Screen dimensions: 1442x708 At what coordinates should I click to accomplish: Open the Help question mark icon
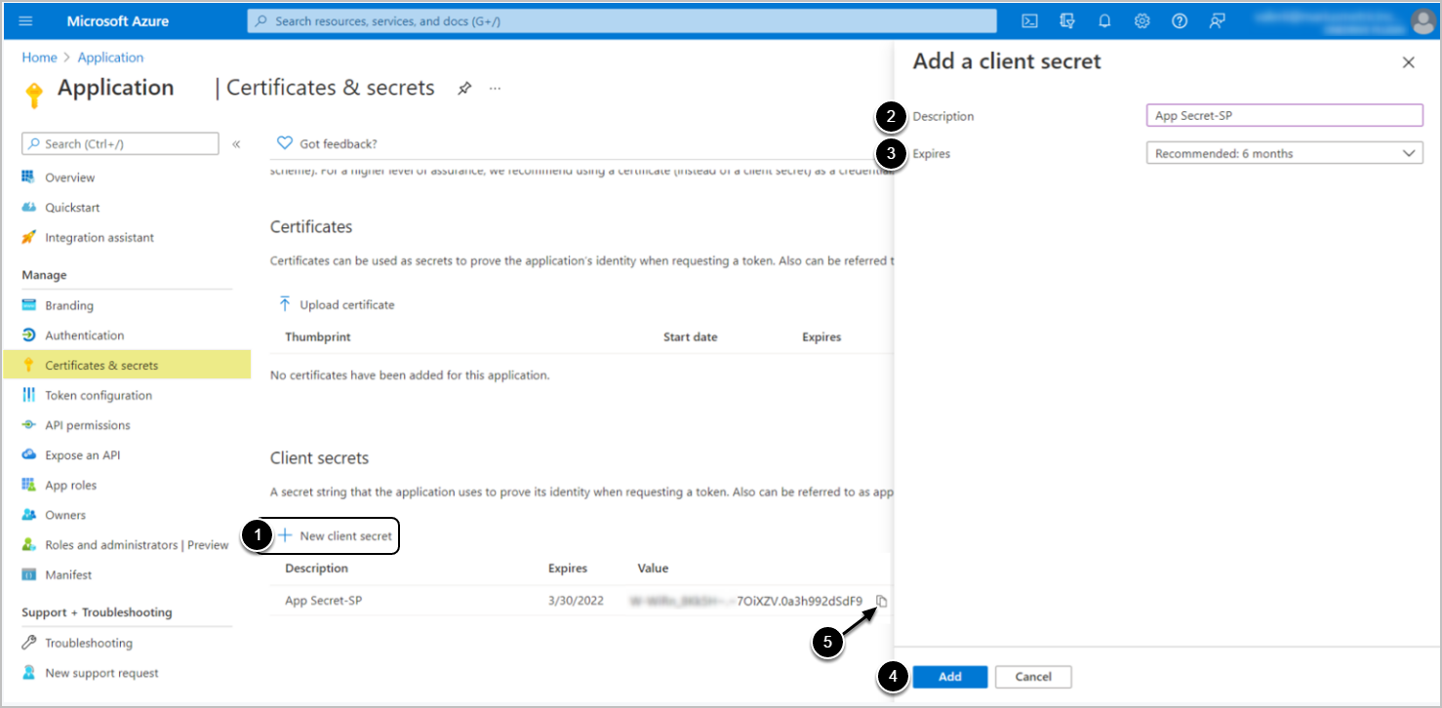point(1180,20)
